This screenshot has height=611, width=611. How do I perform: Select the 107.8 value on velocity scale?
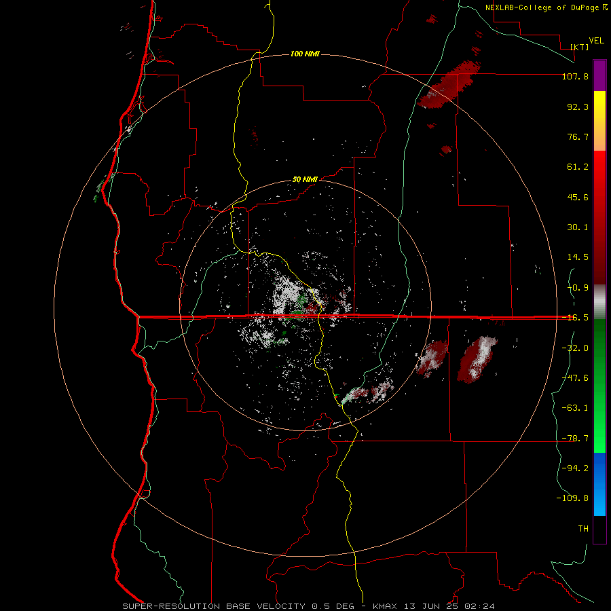(575, 76)
